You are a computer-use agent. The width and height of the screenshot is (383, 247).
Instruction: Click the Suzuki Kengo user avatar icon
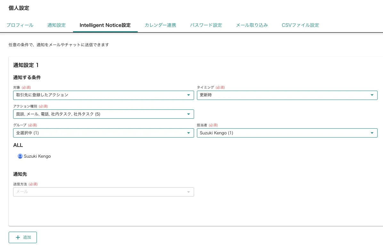pyautogui.click(x=20, y=156)
